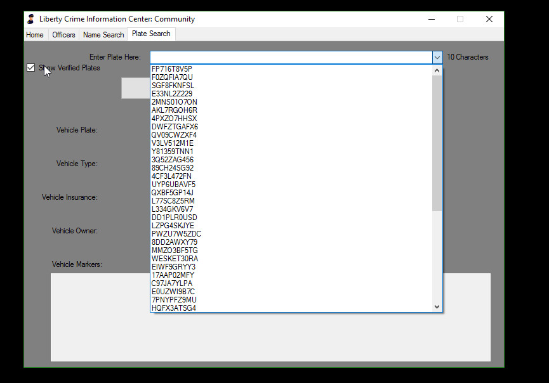This screenshot has width=549, height=383.
Task: Select plate V3LV512M1E from dropdown list
Action: point(173,143)
